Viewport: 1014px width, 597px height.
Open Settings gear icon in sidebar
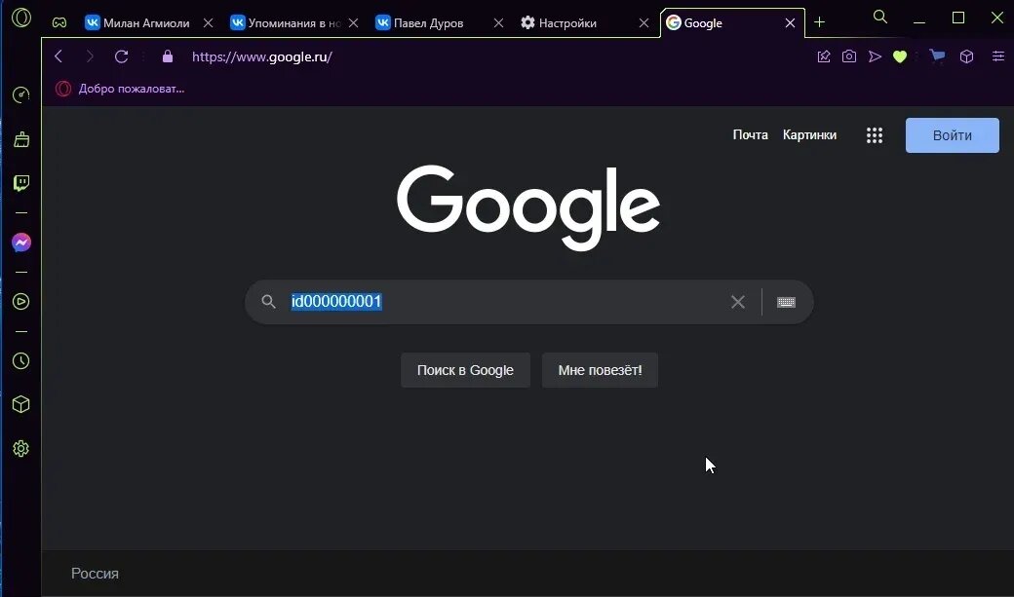[x=21, y=448]
